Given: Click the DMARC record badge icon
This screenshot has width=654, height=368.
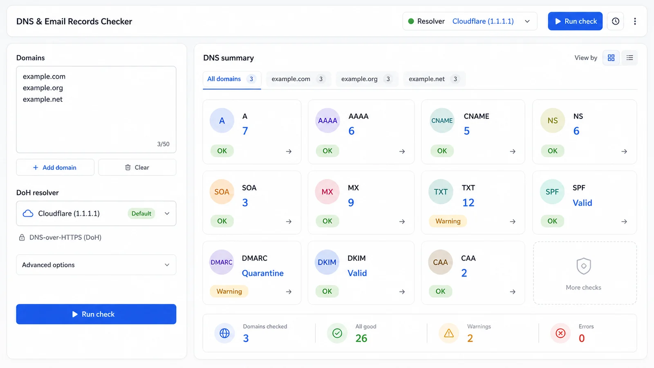Looking at the screenshot, I should 222,262.
